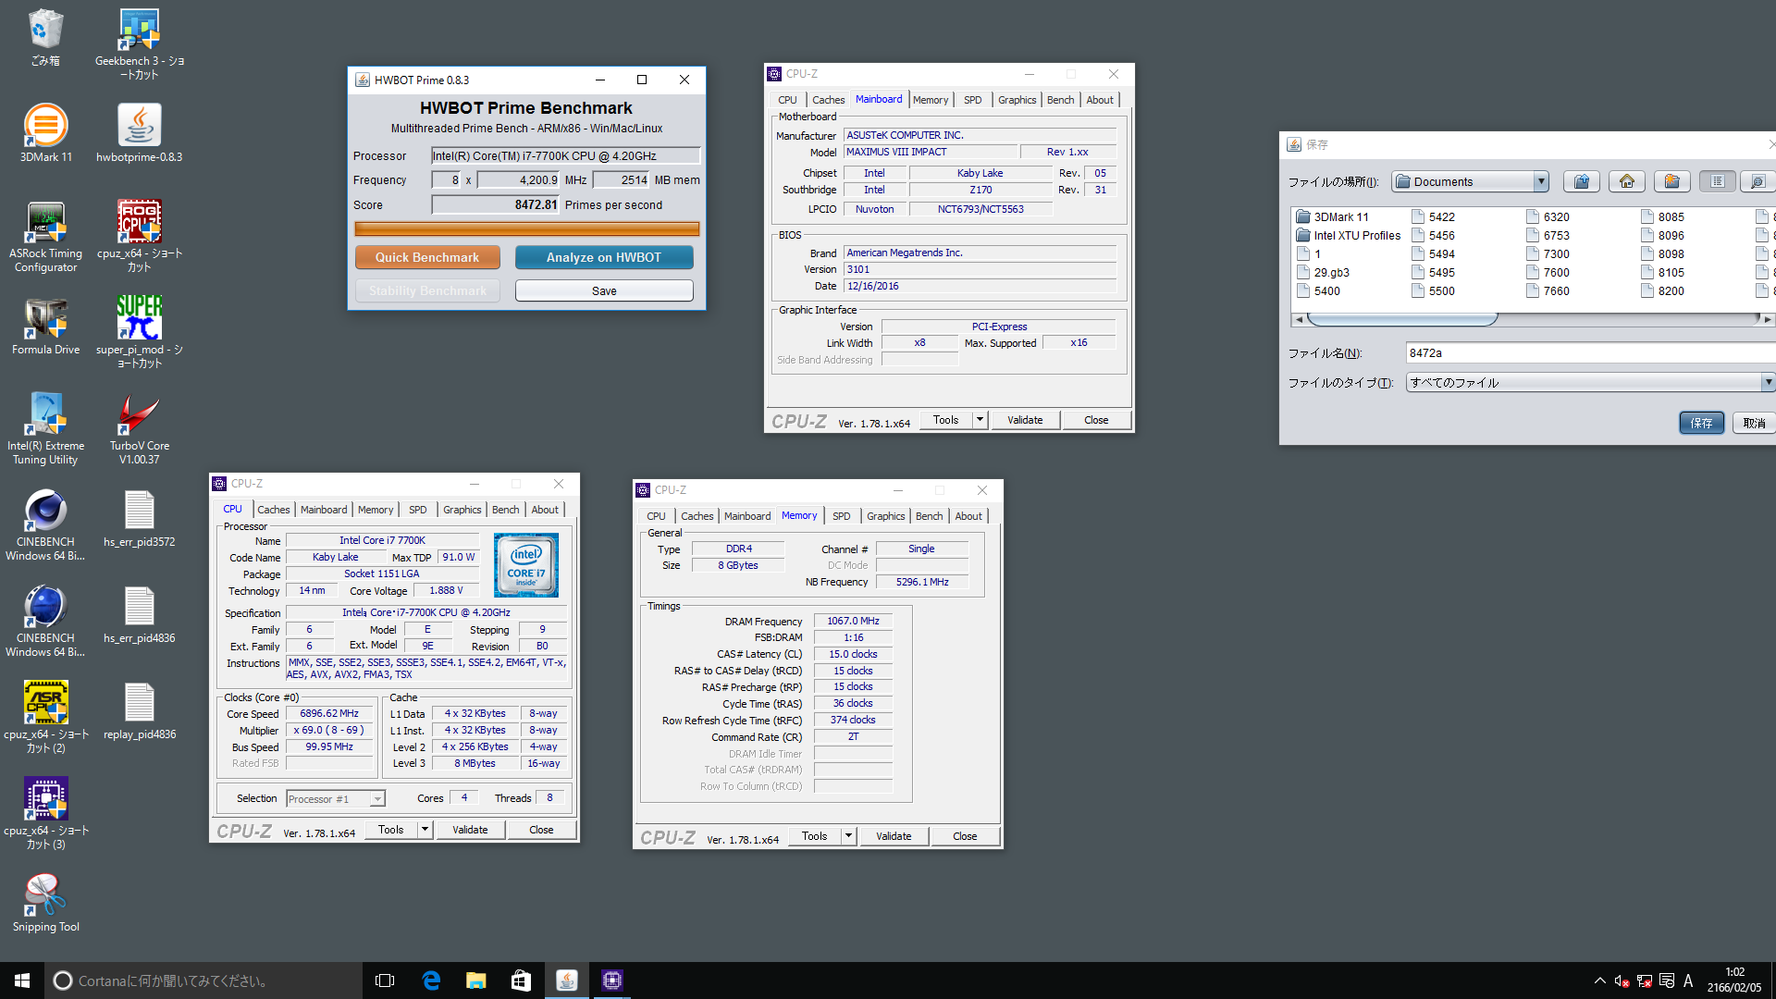Switch to Caches tab in Mainboard CPU-Z window
1776x999 pixels.
click(828, 100)
